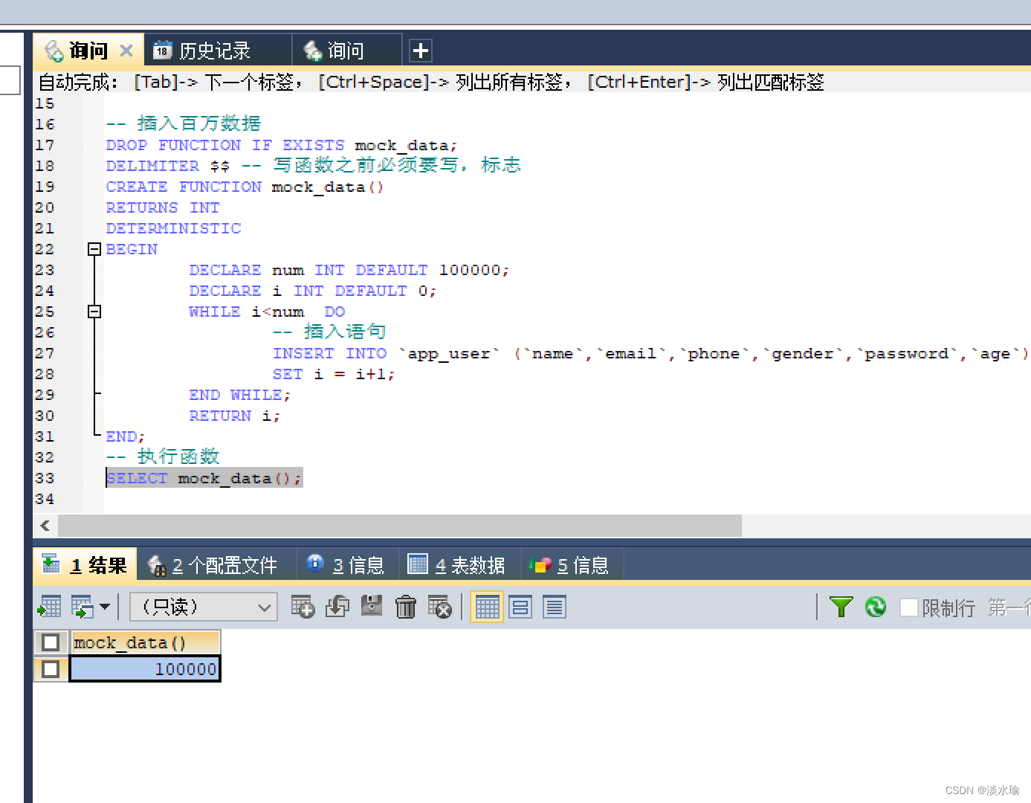The width and height of the screenshot is (1031, 803).
Task: Click the editor horizontal scrollbar thumb
Action: point(400,526)
